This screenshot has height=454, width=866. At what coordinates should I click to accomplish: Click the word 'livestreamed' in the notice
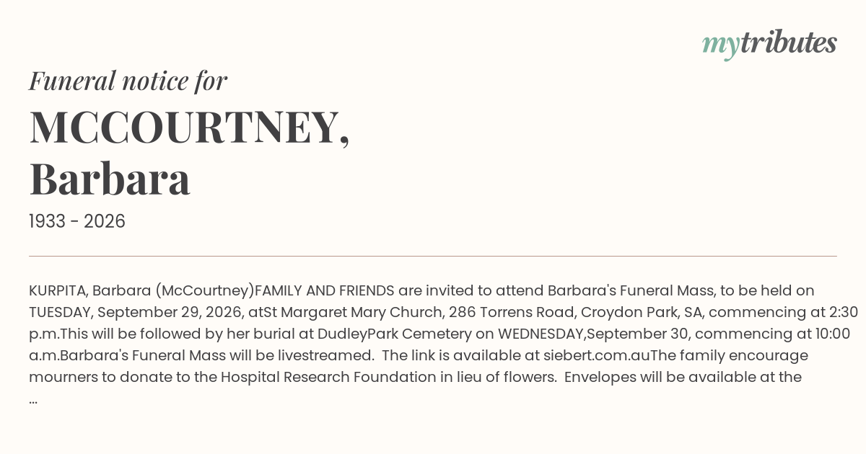[320, 355]
